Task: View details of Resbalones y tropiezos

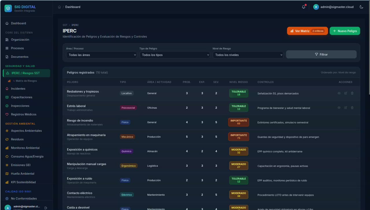Action: click(339, 93)
